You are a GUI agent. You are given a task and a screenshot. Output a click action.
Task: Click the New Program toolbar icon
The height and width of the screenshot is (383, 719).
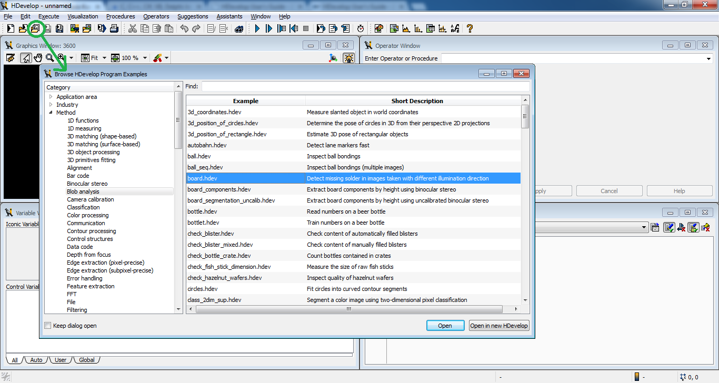point(11,28)
